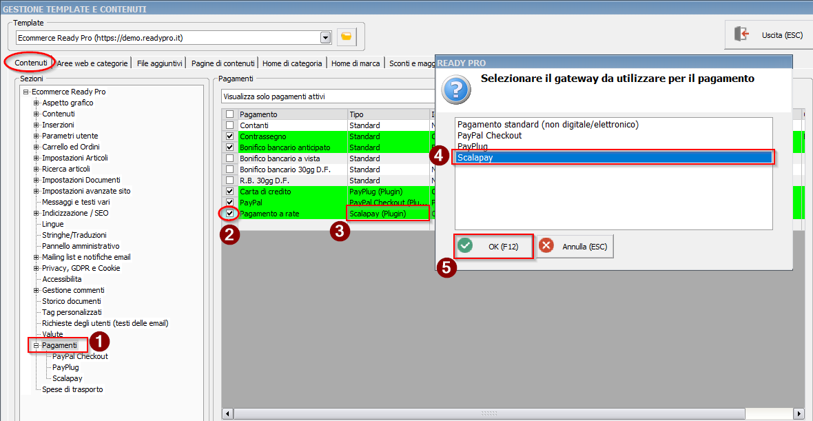
Task: Expand the Carrello ed Ordini node
Action: click(x=37, y=147)
